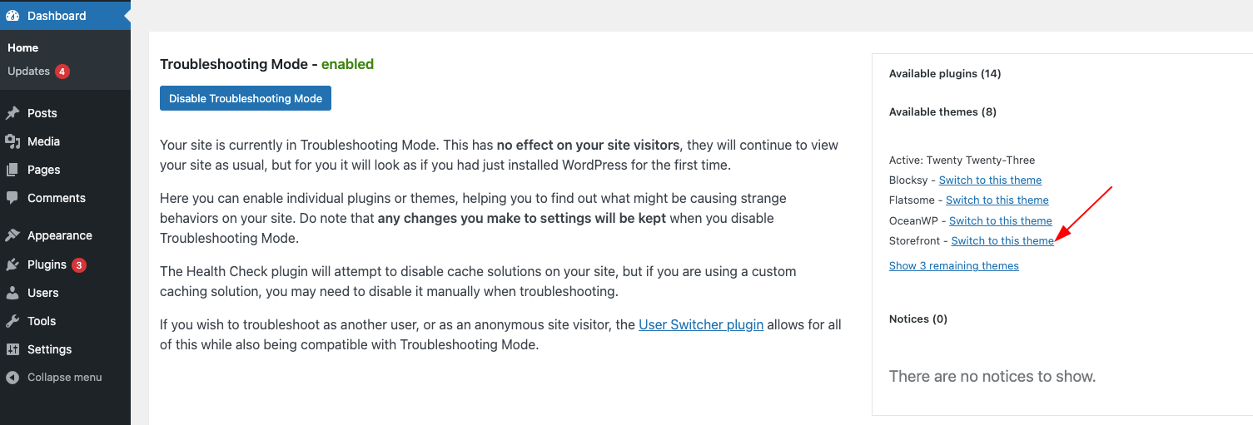Go to the Home submenu item
This screenshot has height=425, width=1253.
(23, 48)
